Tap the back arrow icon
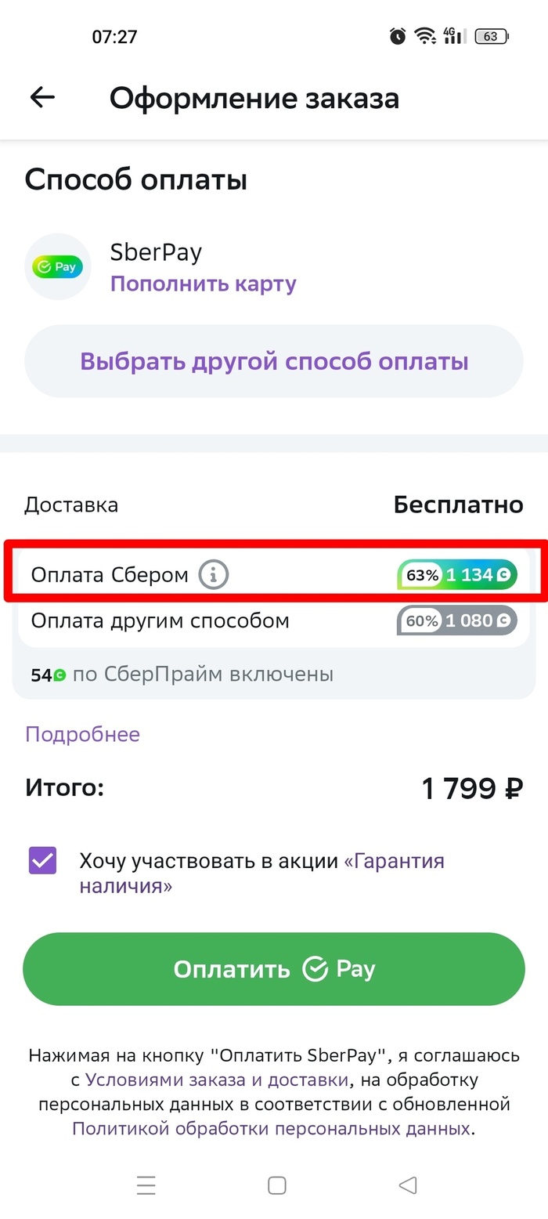This screenshot has height=1219, width=548. pos(42,97)
